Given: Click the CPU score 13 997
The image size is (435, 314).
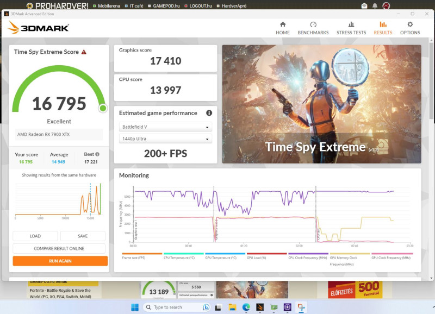Looking at the screenshot, I should (166, 90).
